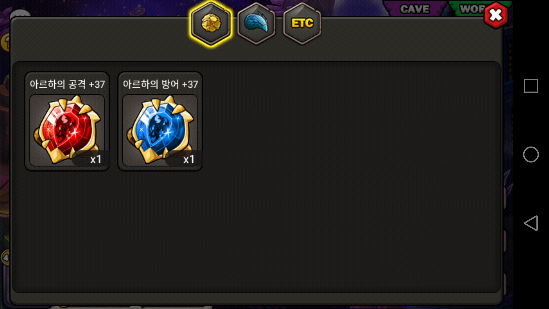Open the ETC inventory tab
Screen dimensions: 549x309
click(302, 23)
